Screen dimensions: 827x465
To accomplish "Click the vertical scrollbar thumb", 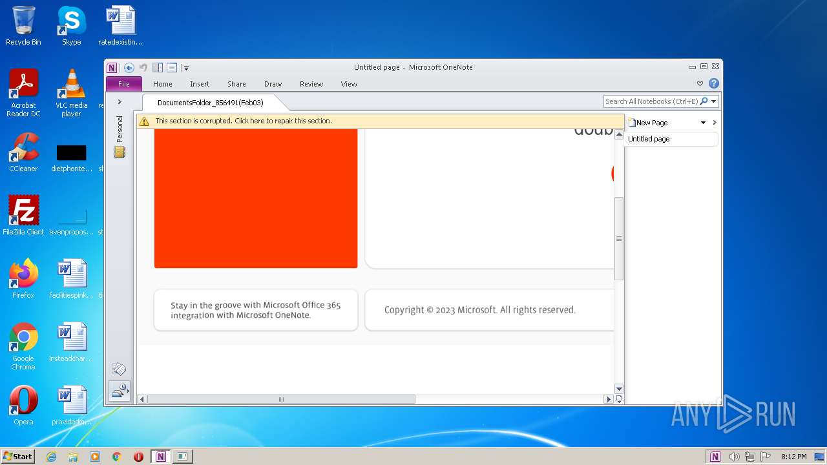I will point(619,238).
